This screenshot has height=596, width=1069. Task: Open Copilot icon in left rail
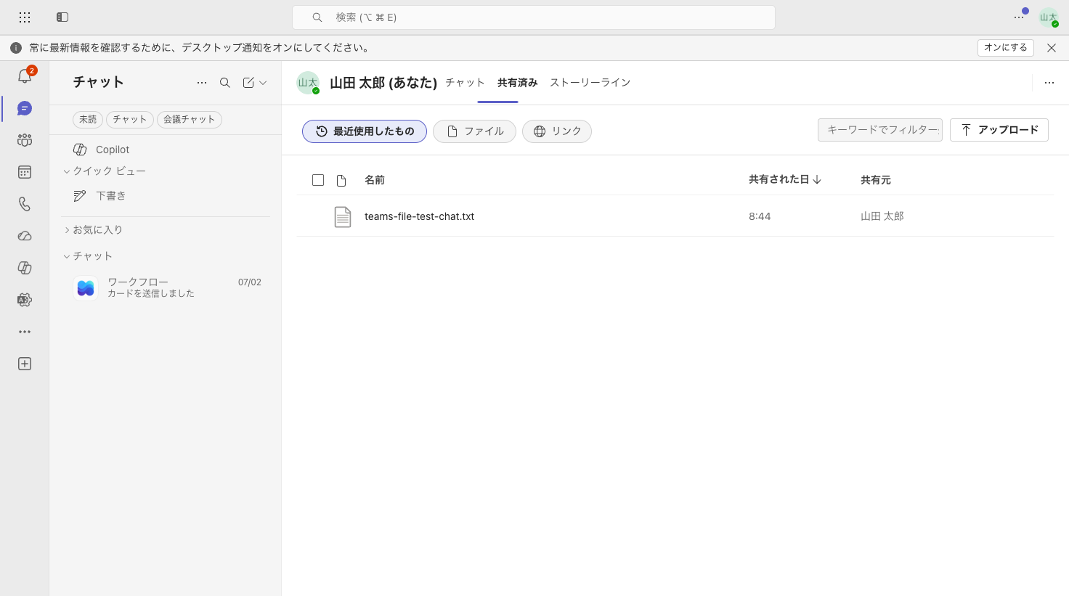25,268
